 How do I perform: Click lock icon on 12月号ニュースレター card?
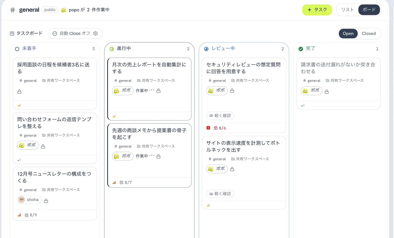point(46,201)
